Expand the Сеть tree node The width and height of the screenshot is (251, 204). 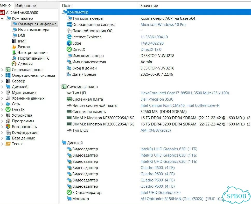coord(2,104)
